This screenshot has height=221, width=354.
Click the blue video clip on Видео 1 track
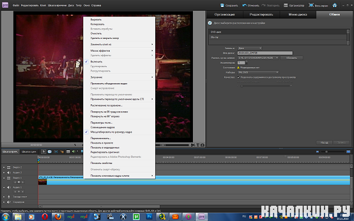tap(194, 180)
